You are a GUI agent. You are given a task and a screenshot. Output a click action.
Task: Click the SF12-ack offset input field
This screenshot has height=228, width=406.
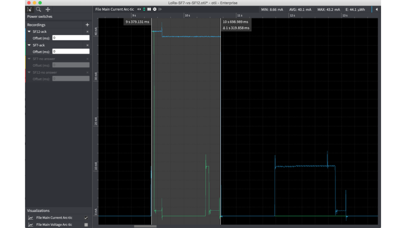point(71,38)
